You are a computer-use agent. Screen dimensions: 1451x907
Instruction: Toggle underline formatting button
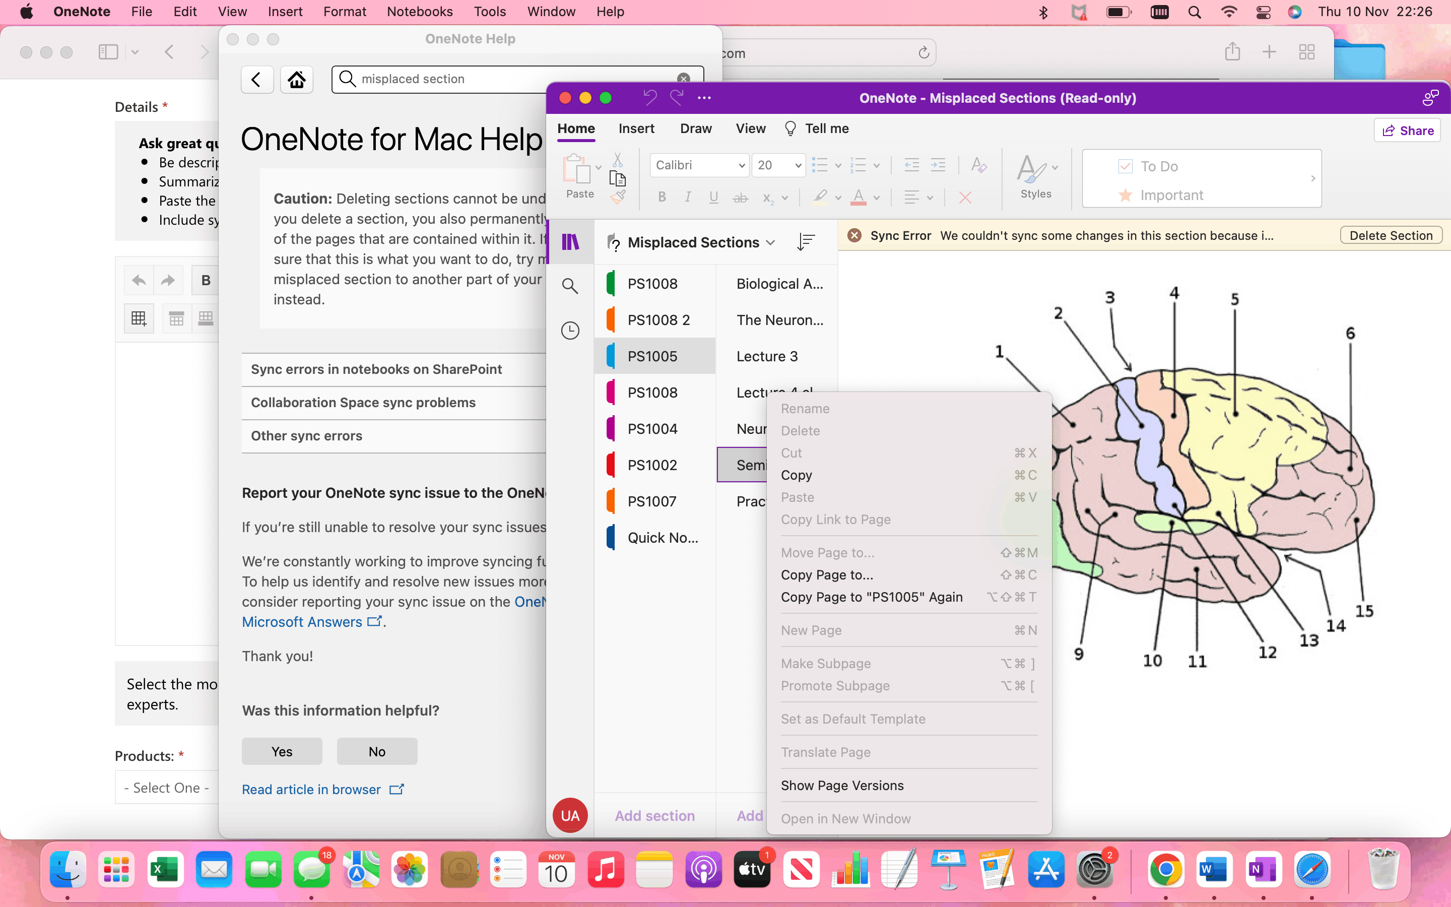713,198
